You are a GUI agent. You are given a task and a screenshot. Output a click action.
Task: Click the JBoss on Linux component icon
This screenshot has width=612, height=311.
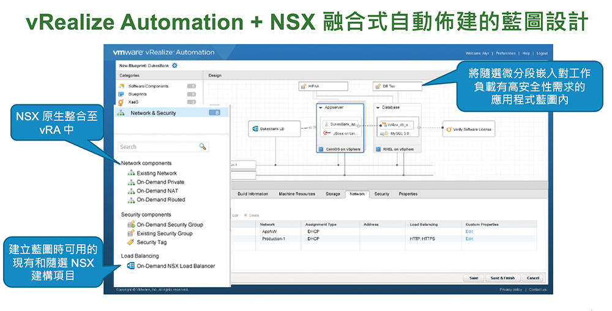[x=327, y=133]
